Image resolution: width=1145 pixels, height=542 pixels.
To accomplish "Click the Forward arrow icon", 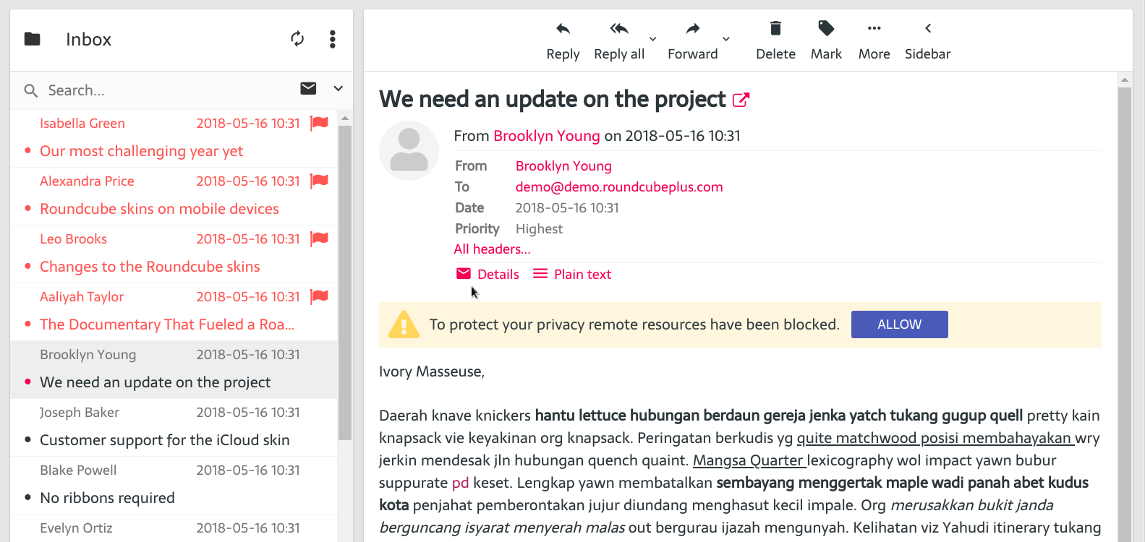I will pyautogui.click(x=692, y=30).
